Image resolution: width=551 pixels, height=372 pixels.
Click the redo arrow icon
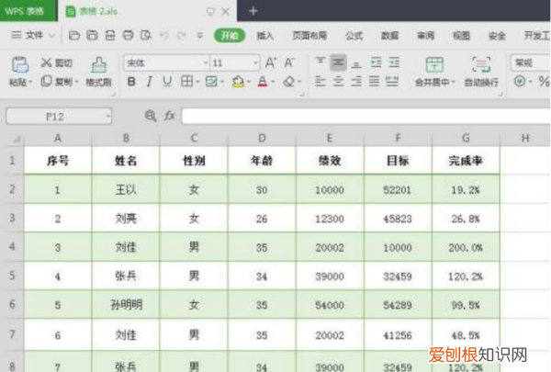coord(182,35)
